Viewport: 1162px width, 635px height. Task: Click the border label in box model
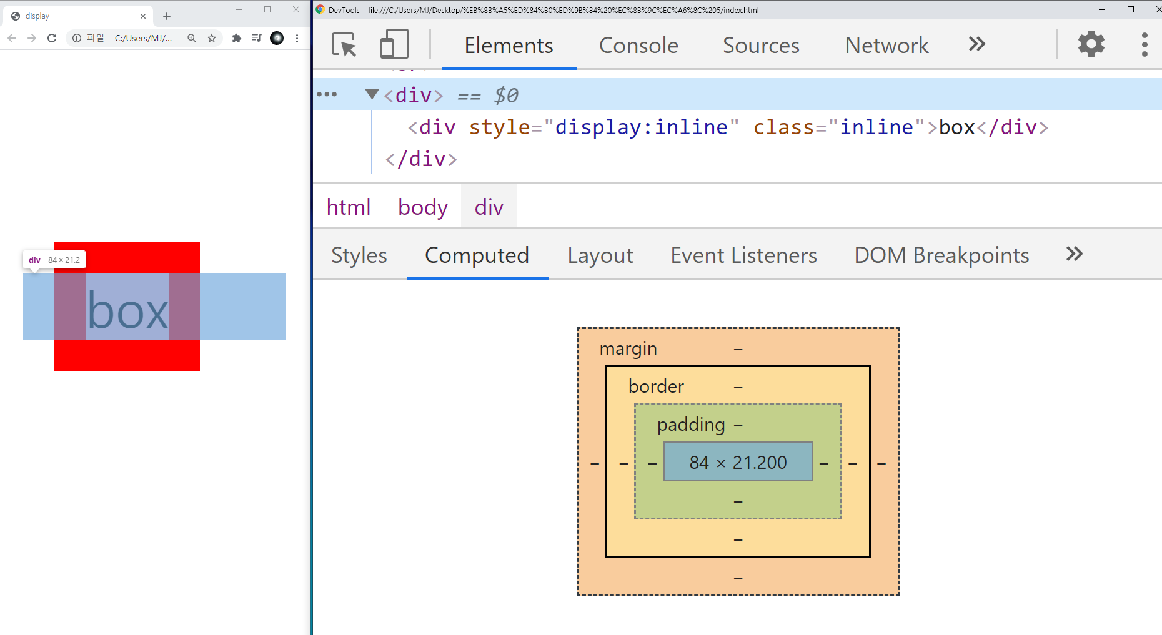point(656,386)
